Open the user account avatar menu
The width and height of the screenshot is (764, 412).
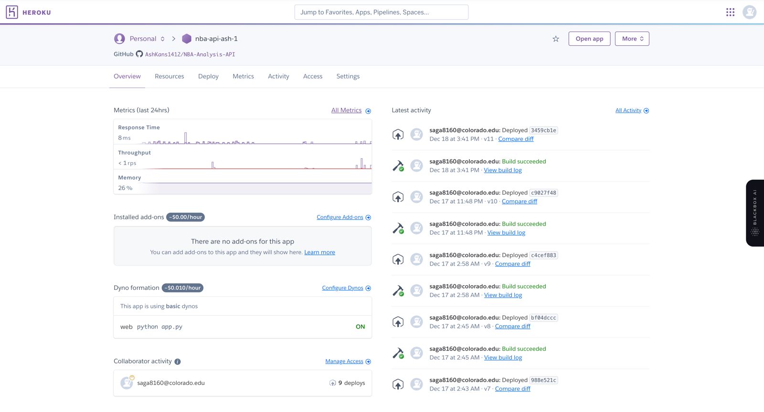tap(749, 12)
